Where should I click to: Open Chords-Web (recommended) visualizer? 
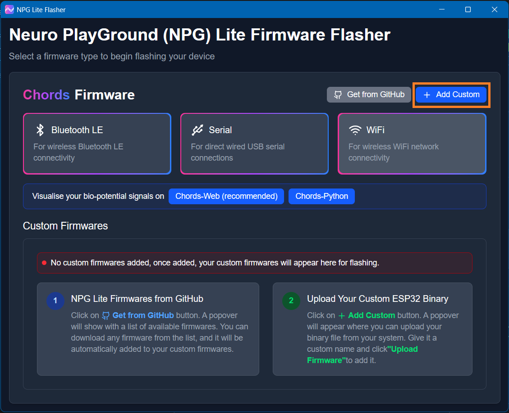(x=226, y=196)
